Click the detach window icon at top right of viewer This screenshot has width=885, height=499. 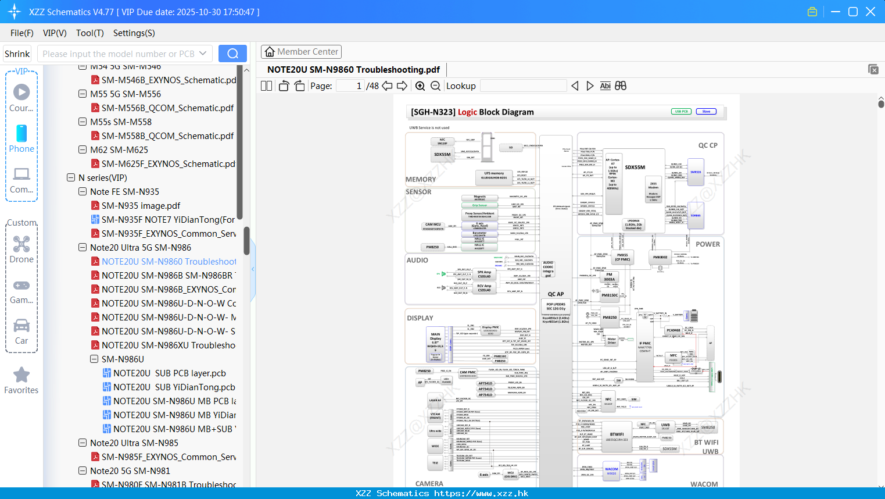873,69
